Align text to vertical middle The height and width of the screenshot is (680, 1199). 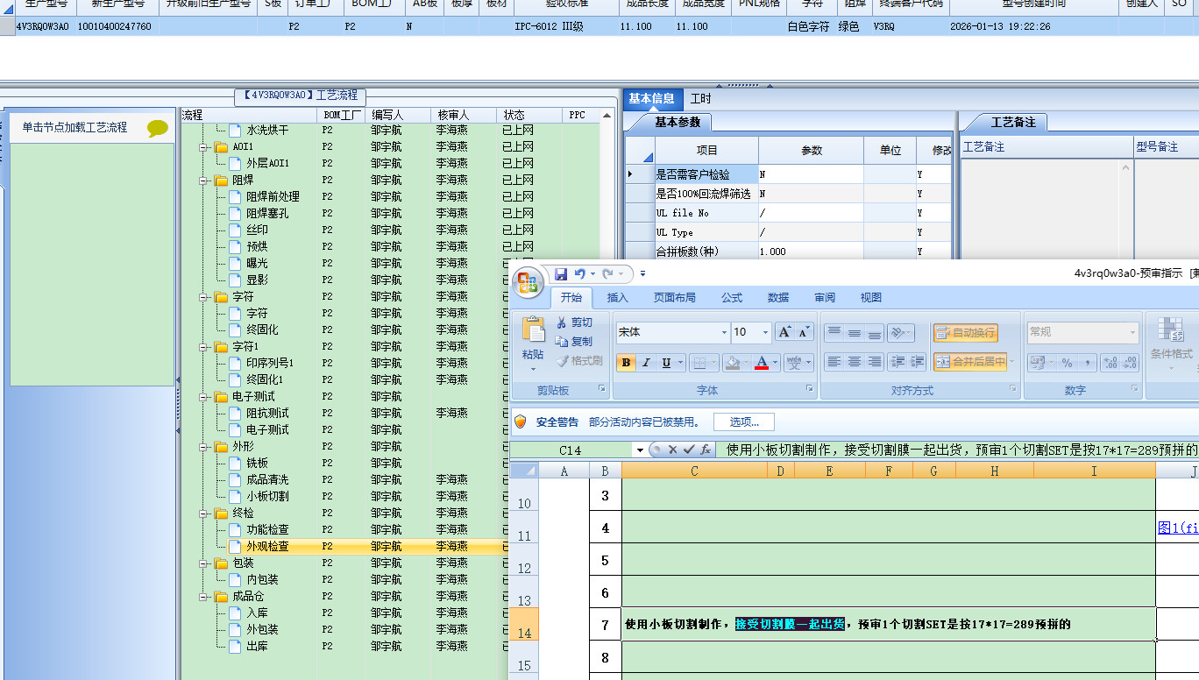coord(854,333)
